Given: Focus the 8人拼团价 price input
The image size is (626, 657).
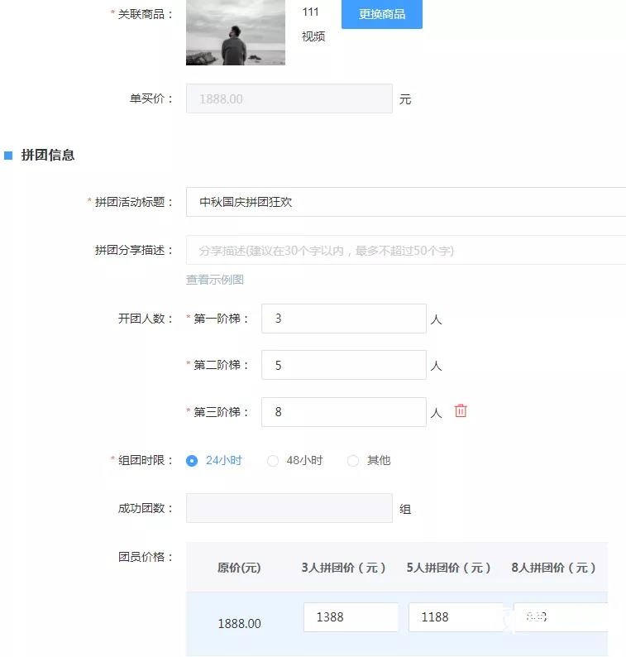Looking at the screenshot, I should click(x=561, y=617).
